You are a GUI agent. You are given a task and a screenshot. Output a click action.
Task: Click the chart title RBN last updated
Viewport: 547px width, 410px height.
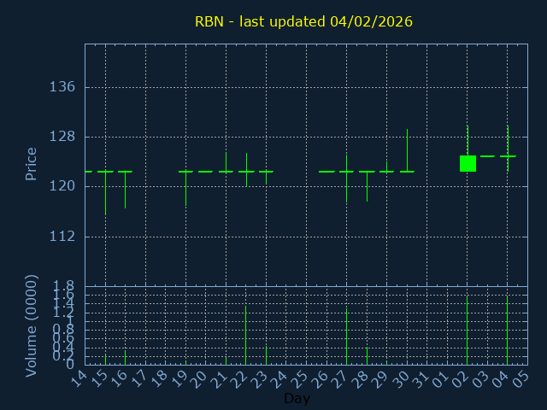click(x=303, y=21)
